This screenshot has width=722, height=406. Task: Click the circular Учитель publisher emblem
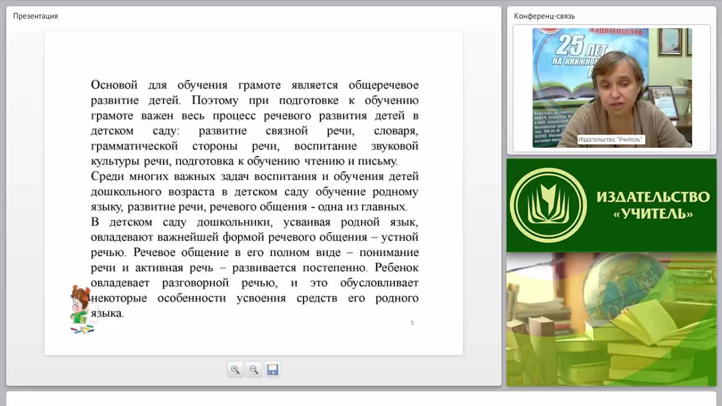coord(548,205)
